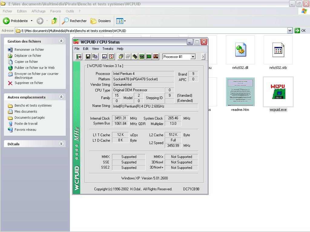Viewport: 310px width, 232px height.
Task: Click the Name String value field
Action: pyautogui.click(x=155, y=106)
